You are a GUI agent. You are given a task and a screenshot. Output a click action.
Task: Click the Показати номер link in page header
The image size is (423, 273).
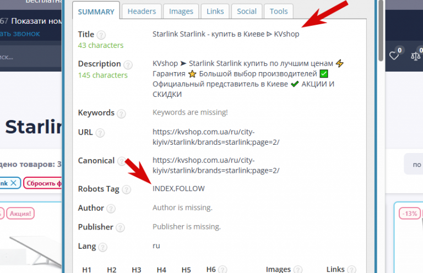tap(36, 21)
